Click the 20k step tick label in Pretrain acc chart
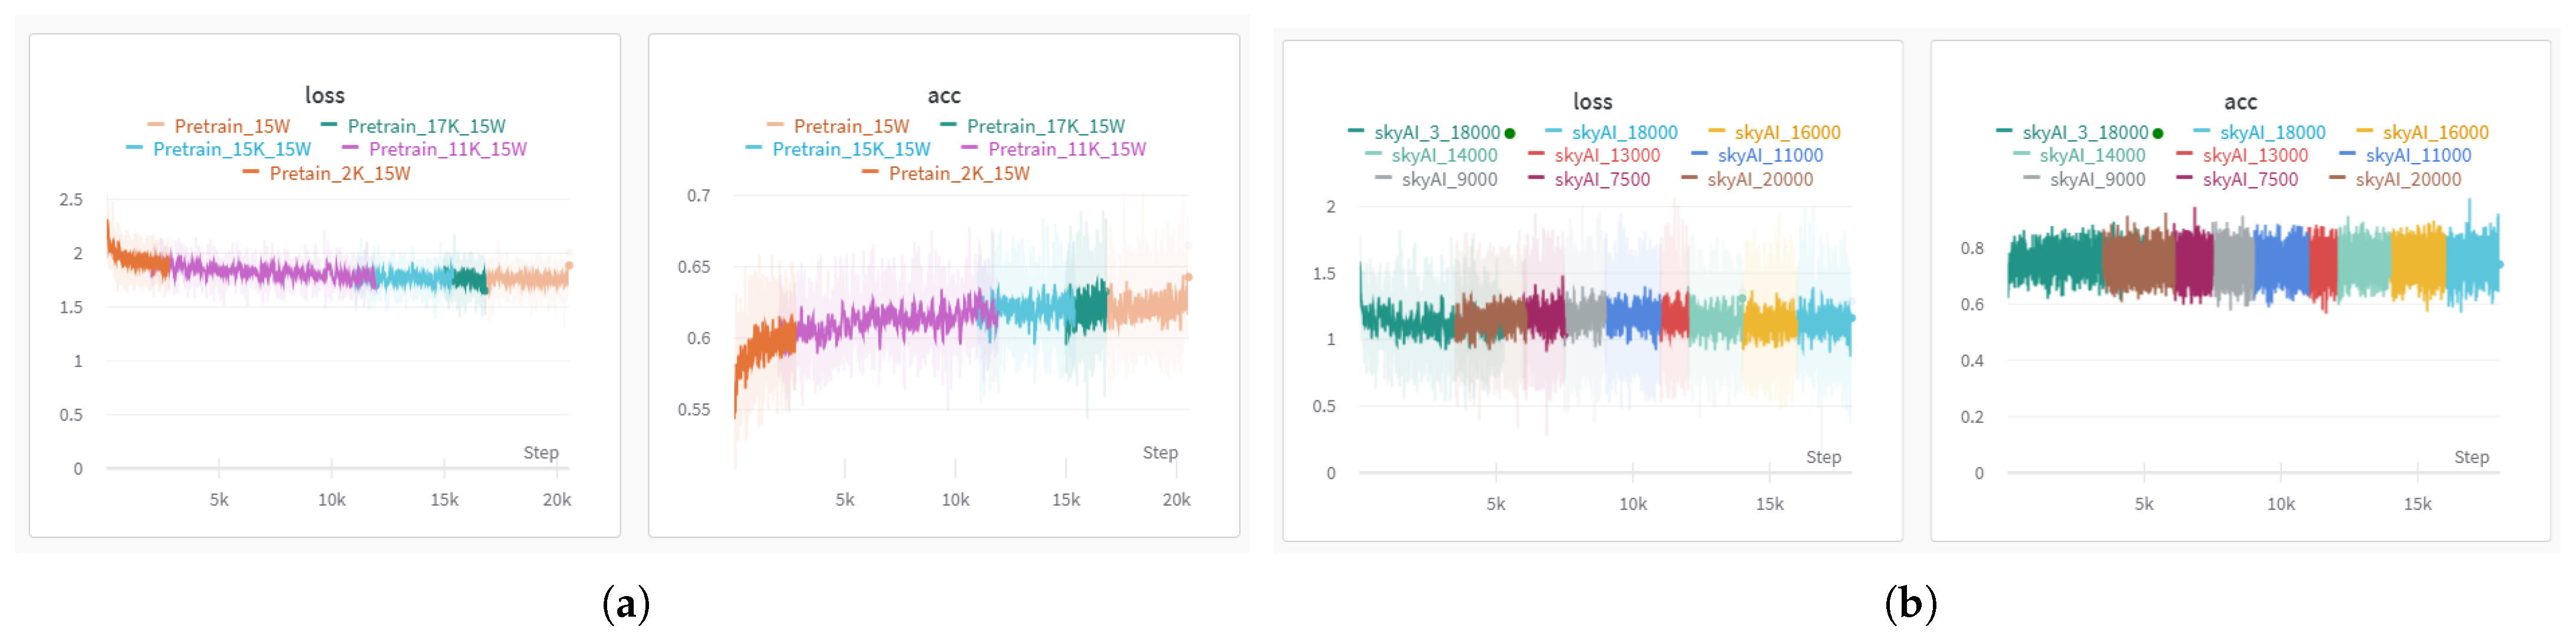 click(1176, 499)
